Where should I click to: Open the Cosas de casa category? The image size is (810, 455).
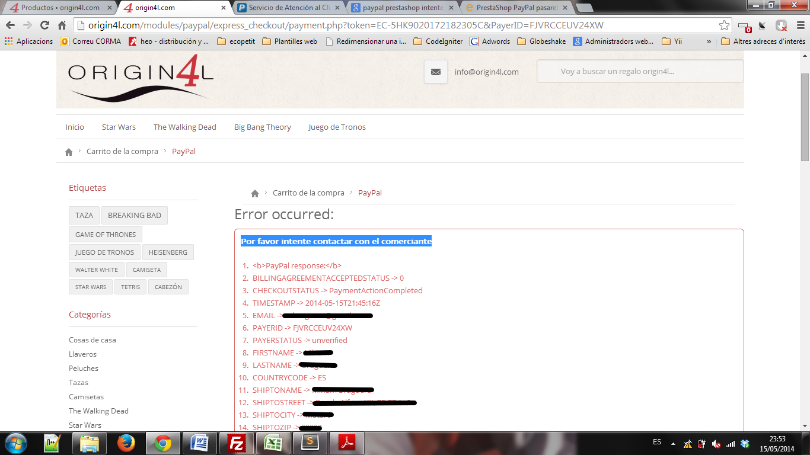93,340
